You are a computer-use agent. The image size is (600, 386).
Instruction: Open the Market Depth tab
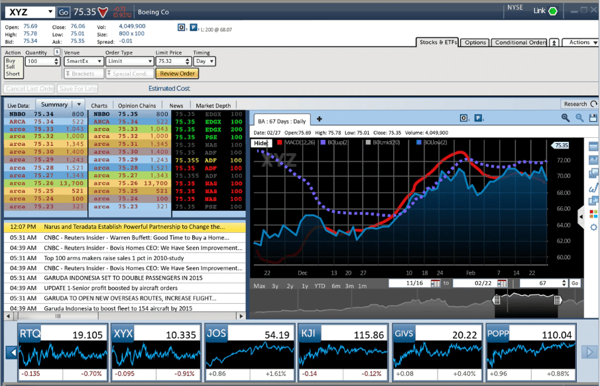[213, 105]
